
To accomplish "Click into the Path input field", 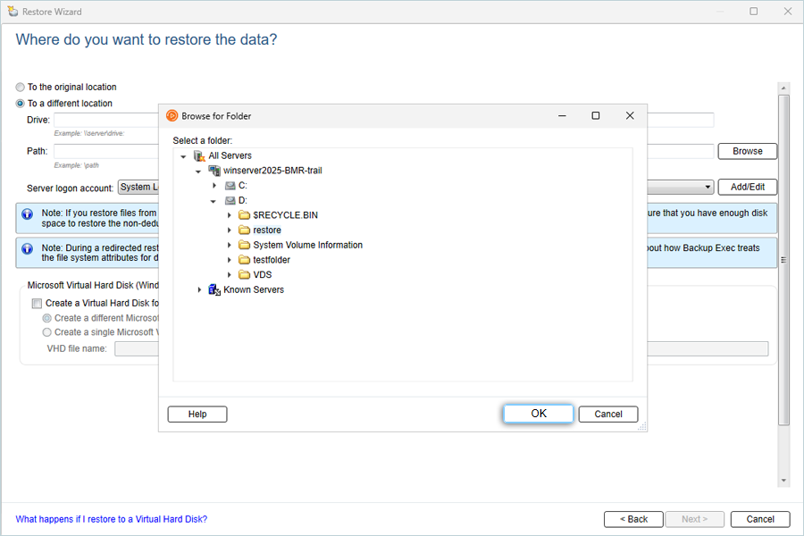I will [x=383, y=151].
